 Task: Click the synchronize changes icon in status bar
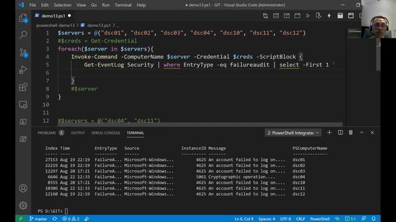[54, 219]
